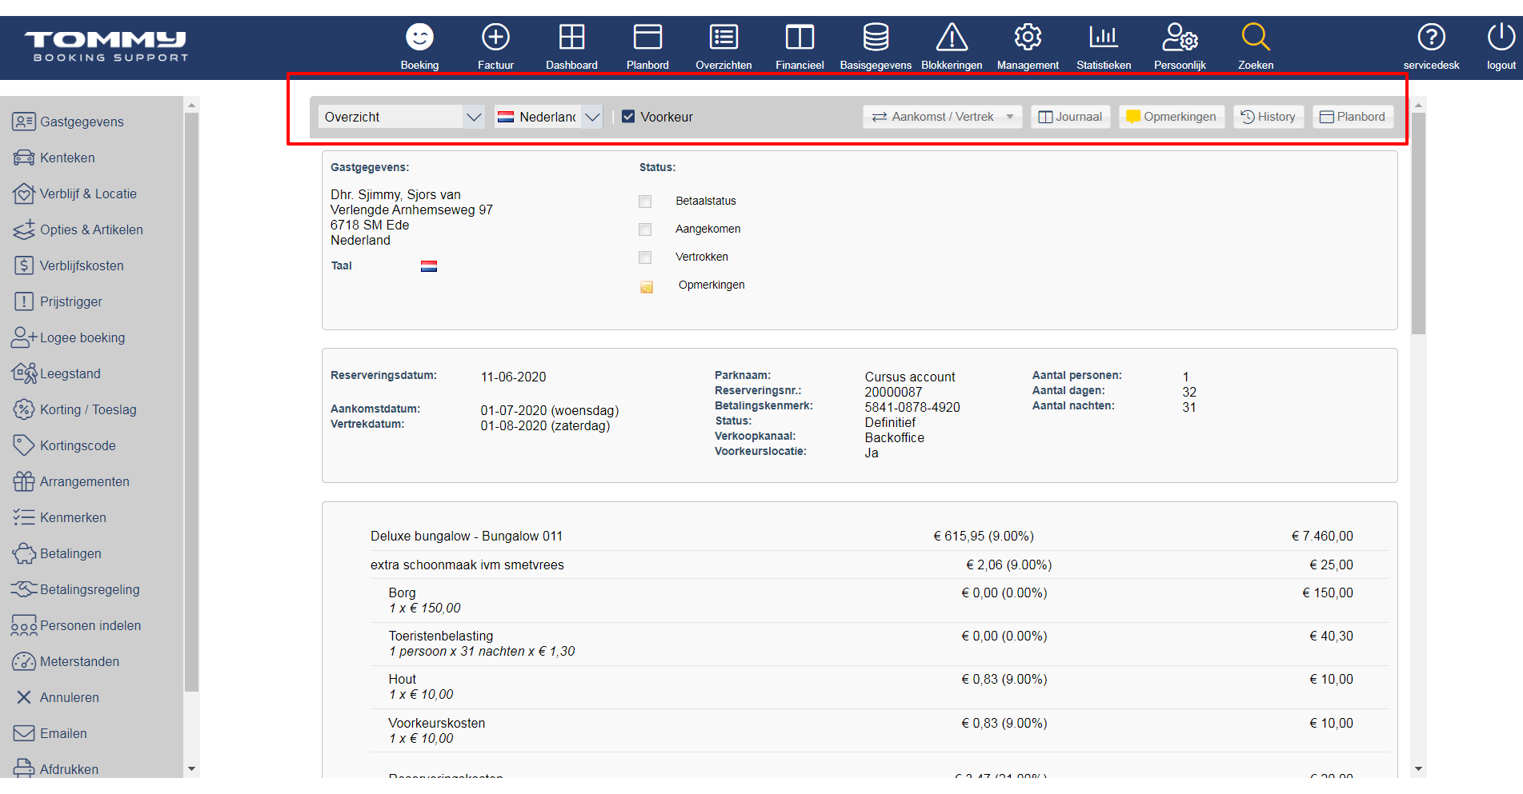Click the € 7.460,00 amount

click(x=1322, y=536)
